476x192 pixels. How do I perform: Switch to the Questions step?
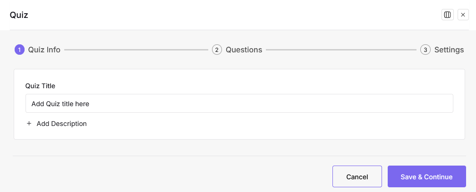click(x=244, y=50)
